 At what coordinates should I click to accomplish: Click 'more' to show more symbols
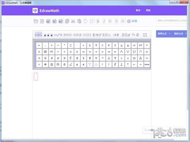tap(147, 64)
